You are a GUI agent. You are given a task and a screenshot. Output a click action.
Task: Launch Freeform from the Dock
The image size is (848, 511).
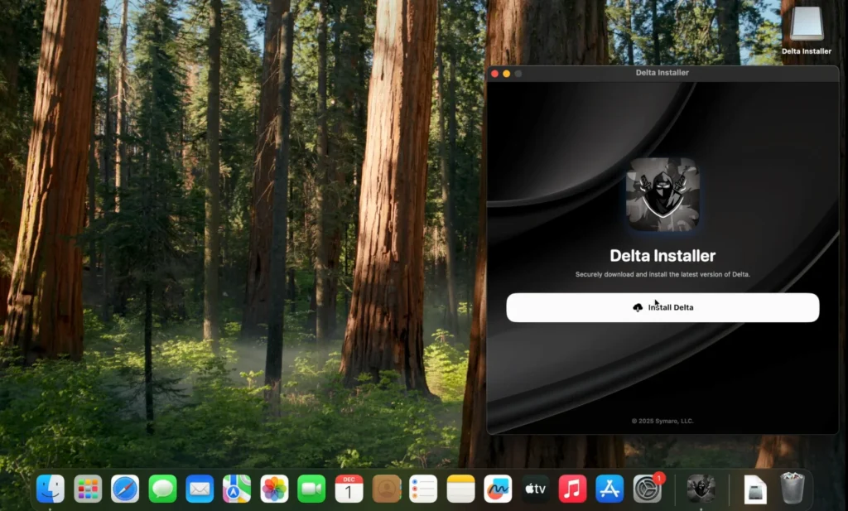[x=498, y=489]
